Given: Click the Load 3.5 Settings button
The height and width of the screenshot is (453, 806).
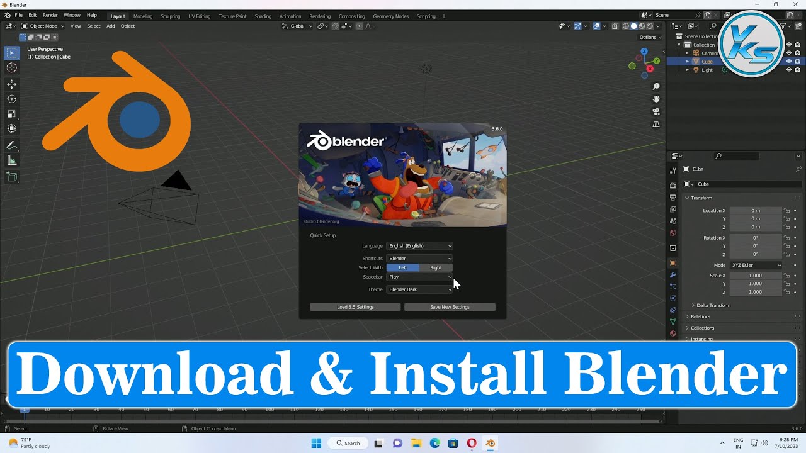Looking at the screenshot, I should (x=355, y=306).
